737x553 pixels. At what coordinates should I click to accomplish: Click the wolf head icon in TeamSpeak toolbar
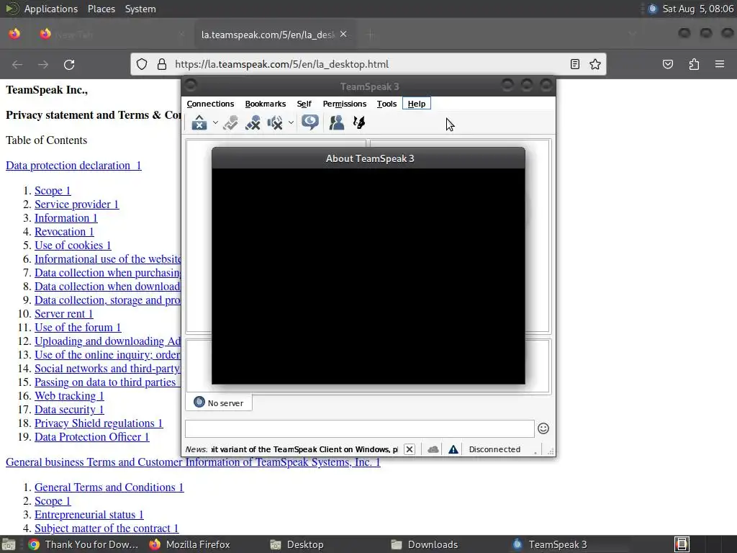tap(359, 122)
